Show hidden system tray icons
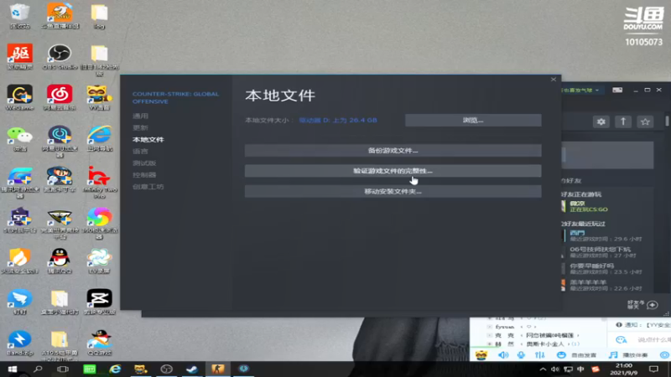 [x=543, y=369]
